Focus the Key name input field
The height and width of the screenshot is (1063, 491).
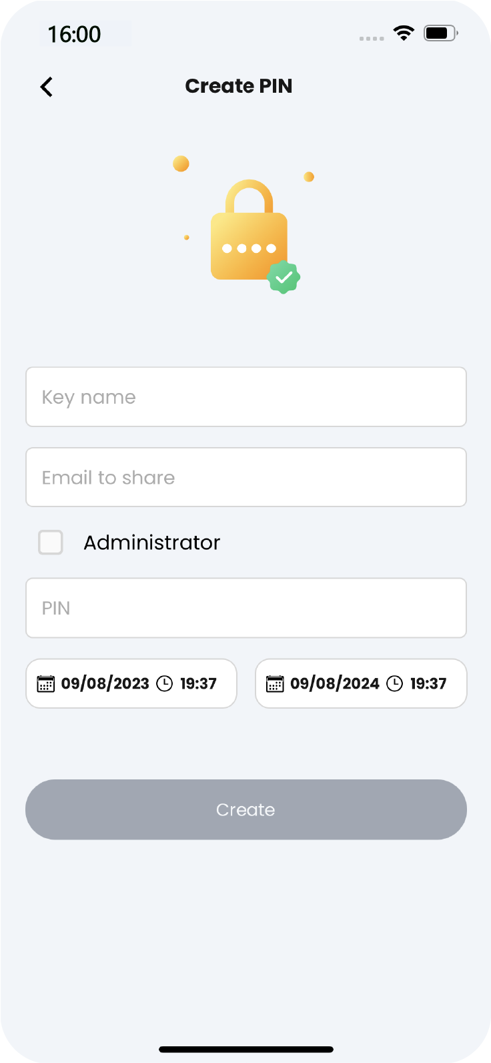pyautogui.click(x=246, y=397)
